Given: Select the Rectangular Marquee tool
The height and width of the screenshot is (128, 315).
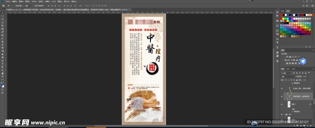Looking at the screenshot, I should pos(2,16).
